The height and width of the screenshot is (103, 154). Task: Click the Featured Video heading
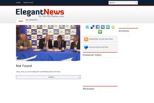tap(92, 55)
